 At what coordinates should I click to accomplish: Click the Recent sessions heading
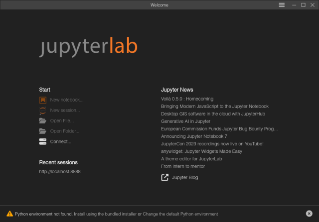coord(58,162)
